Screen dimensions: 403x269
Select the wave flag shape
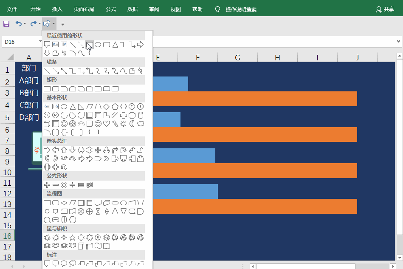pyautogui.click(x=98, y=246)
